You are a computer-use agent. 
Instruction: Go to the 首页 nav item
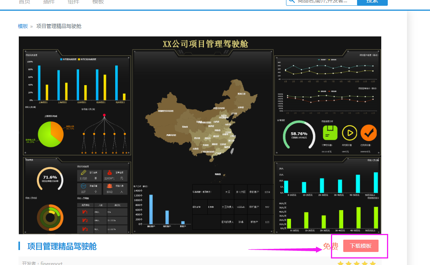click(25, 2)
